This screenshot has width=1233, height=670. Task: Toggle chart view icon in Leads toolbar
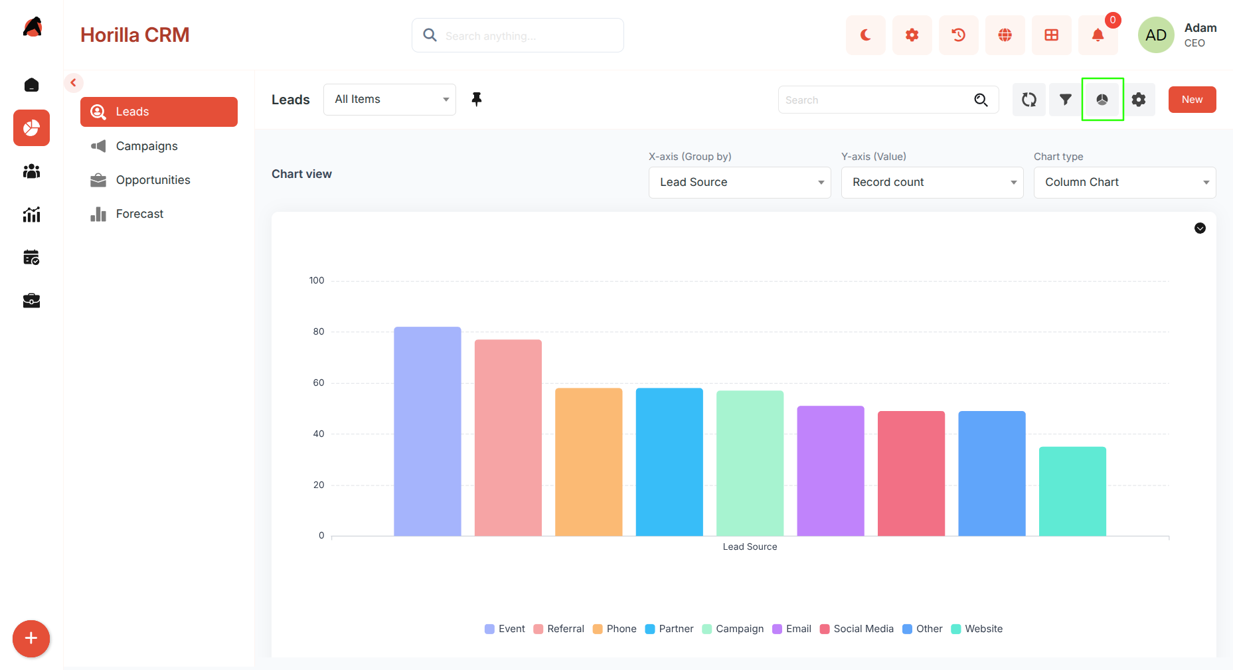tap(1102, 100)
